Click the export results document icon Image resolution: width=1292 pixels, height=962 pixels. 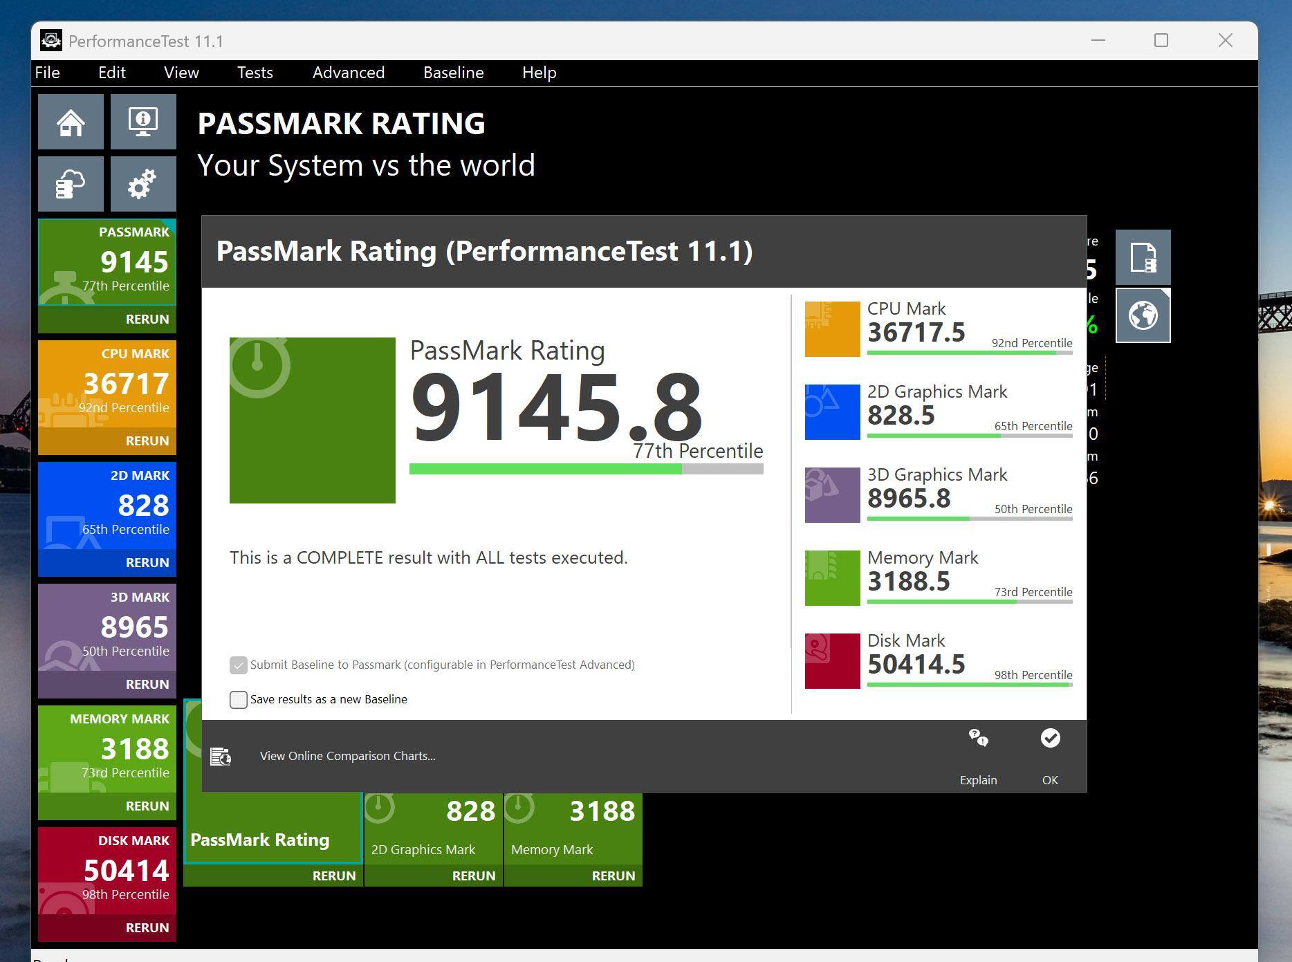1143,257
